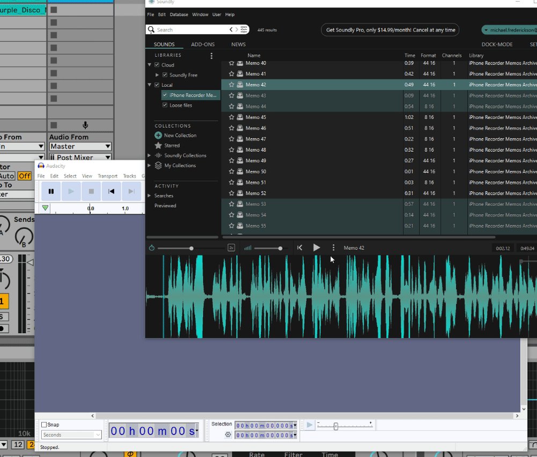Expand Soundly Free library node
The image size is (537, 457).
click(157, 75)
